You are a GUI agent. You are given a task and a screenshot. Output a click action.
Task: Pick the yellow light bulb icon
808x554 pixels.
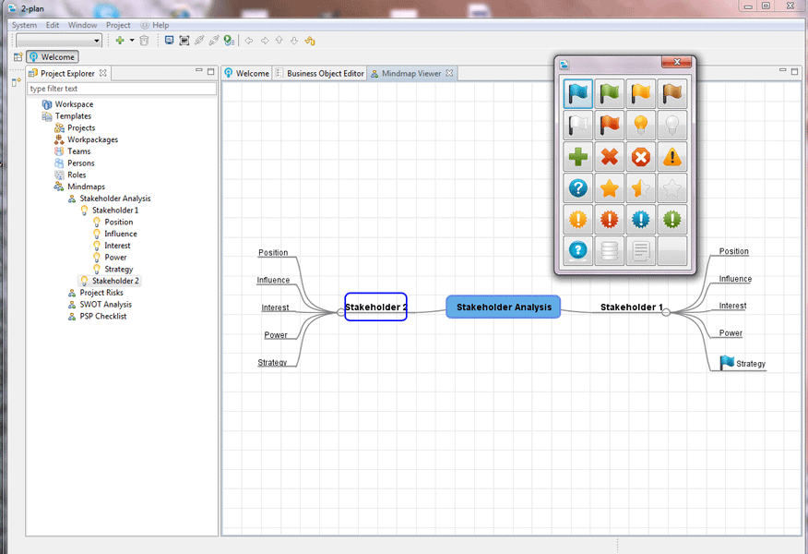(641, 125)
